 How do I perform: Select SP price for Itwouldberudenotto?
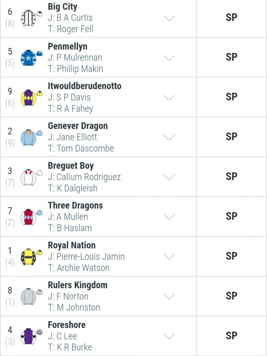[231, 97]
